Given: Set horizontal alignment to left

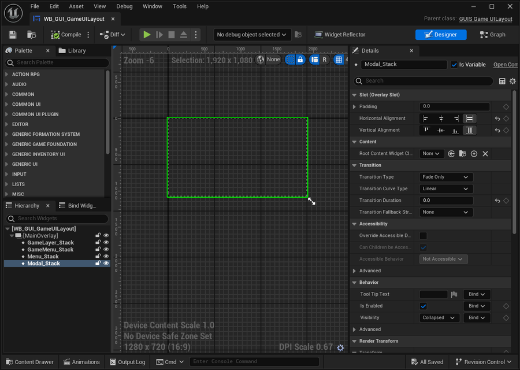Looking at the screenshot, I should tap(426, 119).
